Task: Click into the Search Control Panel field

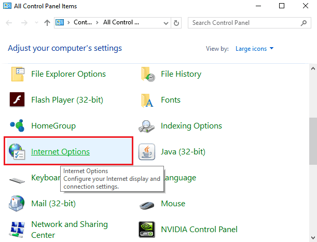Action: click(244, 23)
